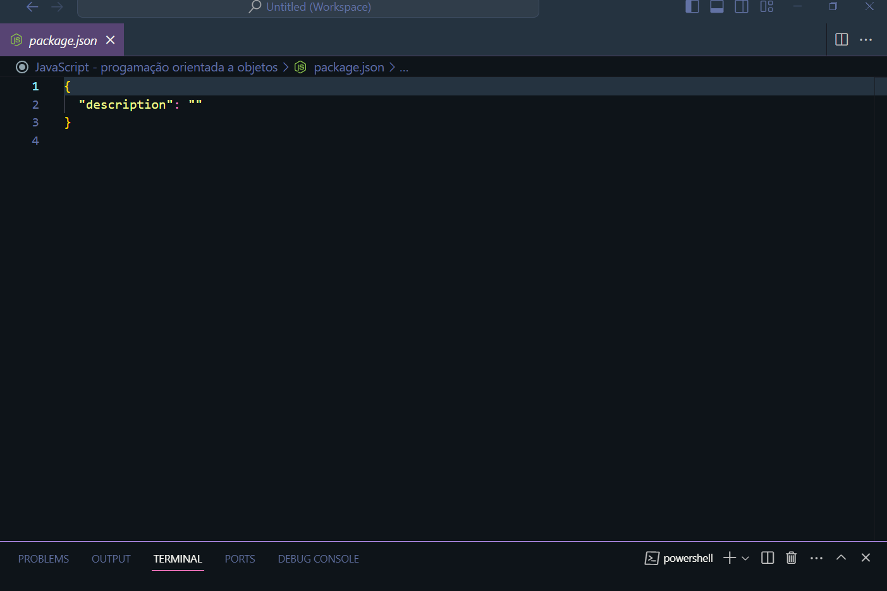Switch to the DEBUG CONSOLE panel tab
Image resolution: width=887 pixels, height=591 pixels.
click(x=319, y=559)
